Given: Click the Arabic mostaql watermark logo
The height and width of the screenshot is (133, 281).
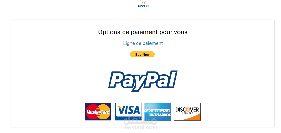Looking at the screenshot, I should click(x=140, y=119).
